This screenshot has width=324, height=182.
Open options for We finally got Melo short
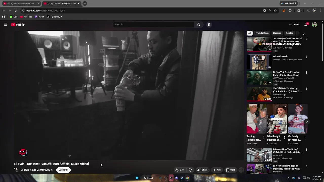[x=305, y=138]
